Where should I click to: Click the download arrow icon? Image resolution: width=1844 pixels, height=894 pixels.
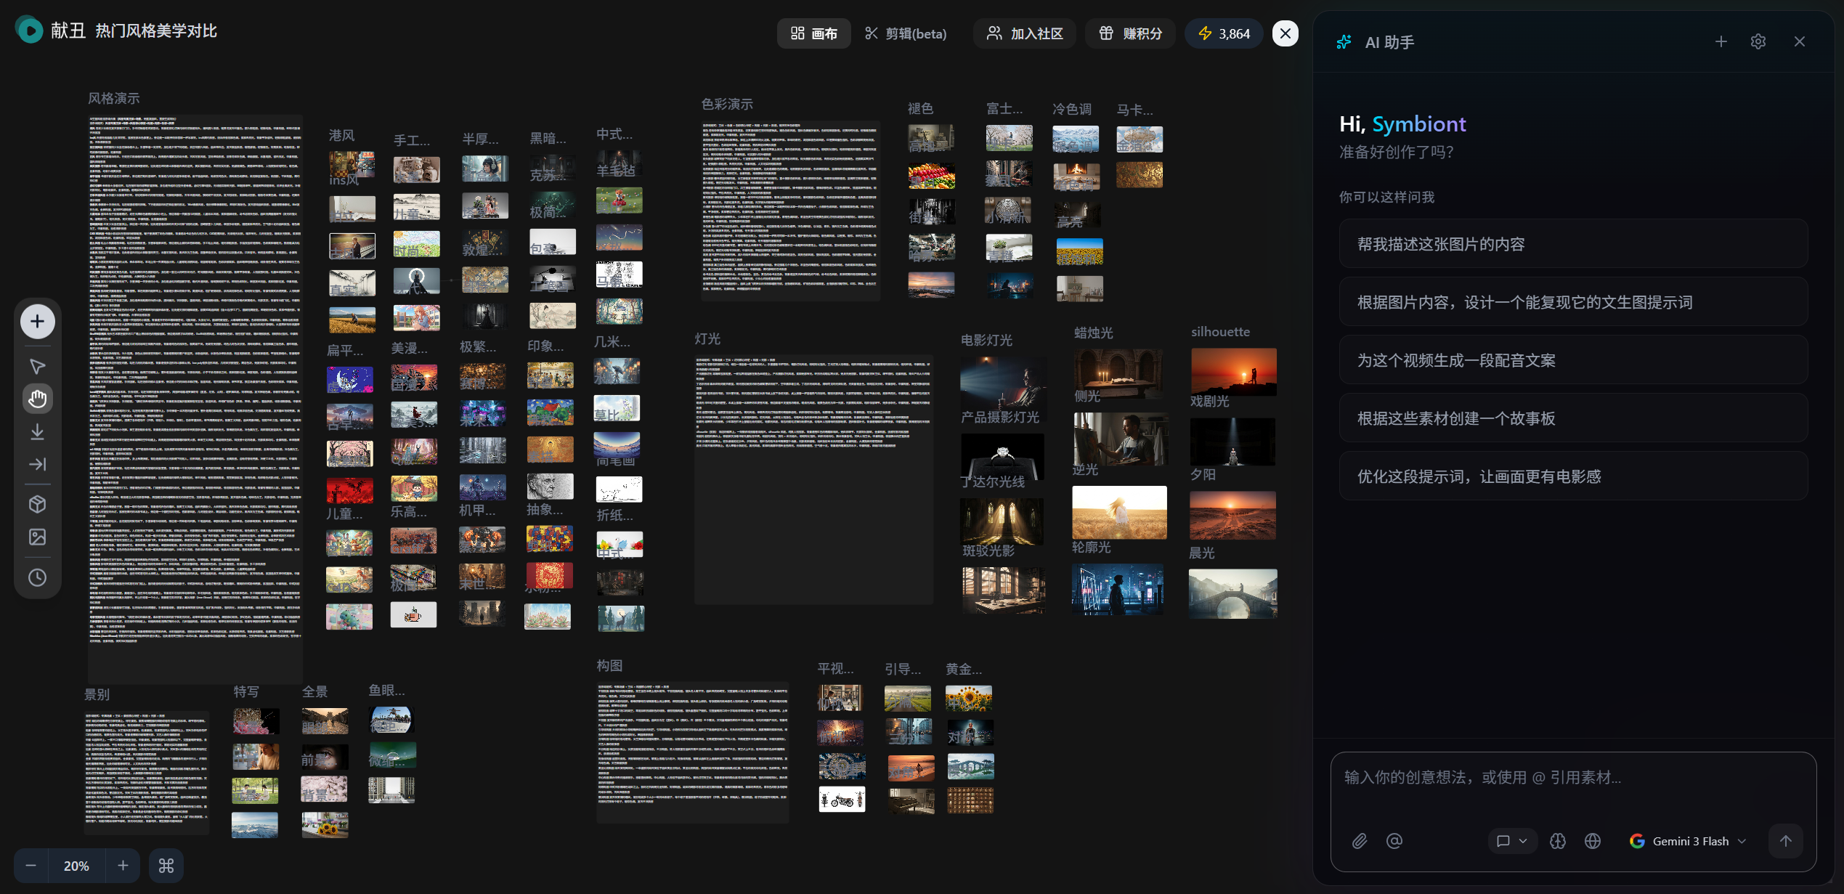coord(38,432)
